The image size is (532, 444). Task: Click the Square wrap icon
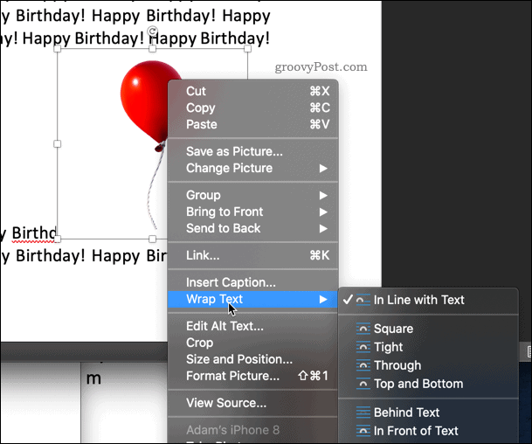click(363, 329)
